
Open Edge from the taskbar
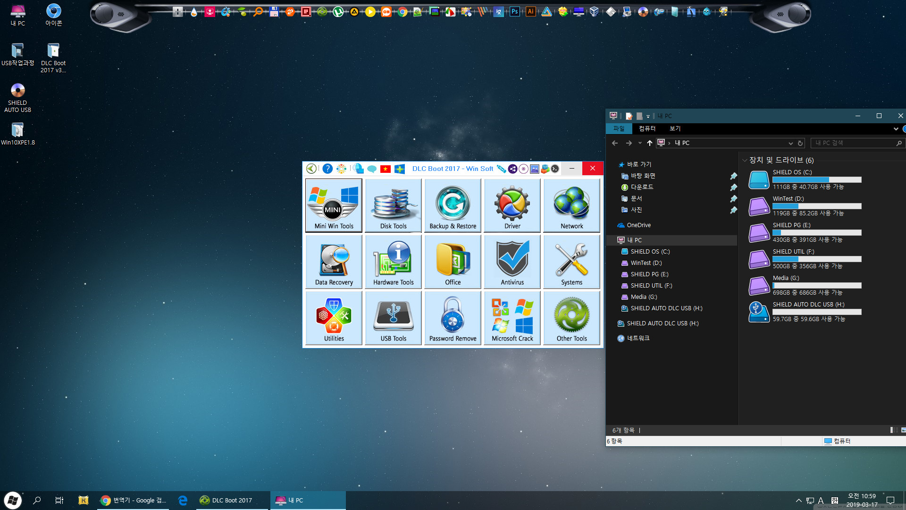[x=183, y=501]
